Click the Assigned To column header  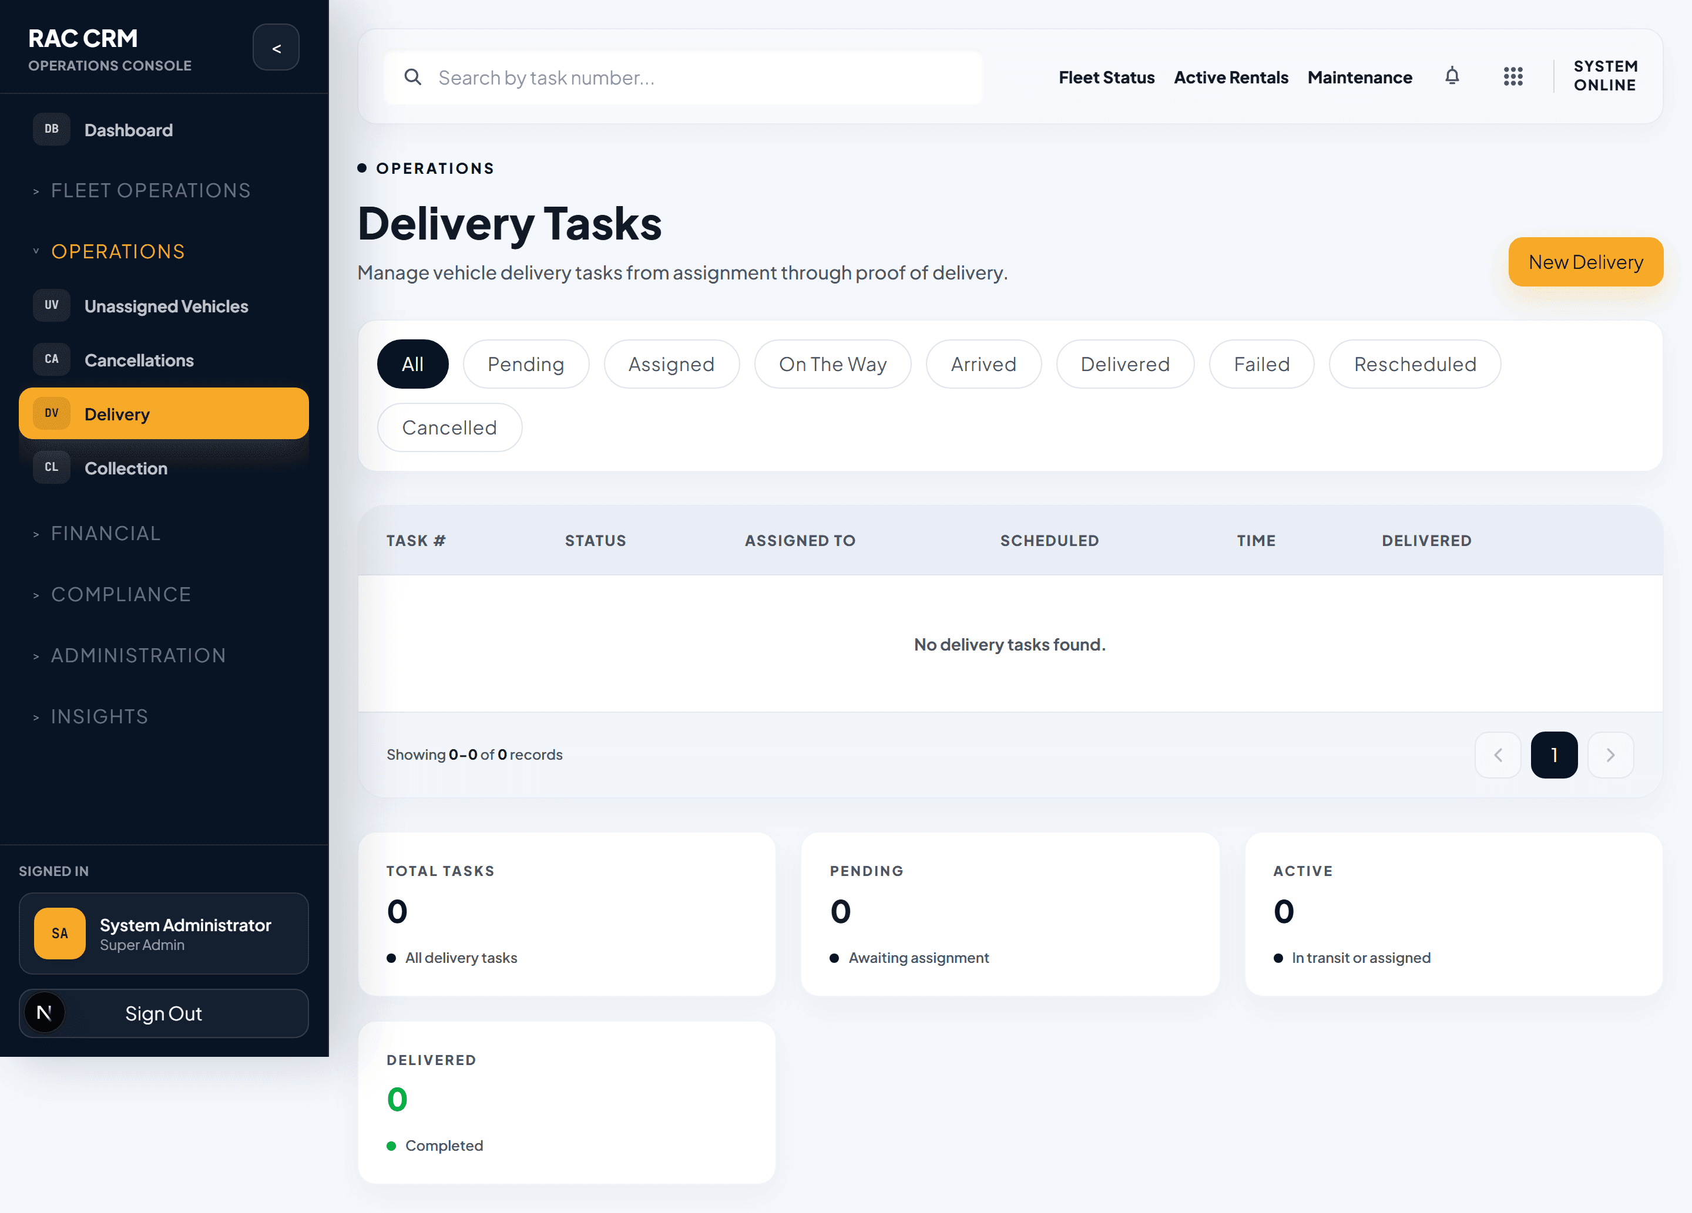800,541
